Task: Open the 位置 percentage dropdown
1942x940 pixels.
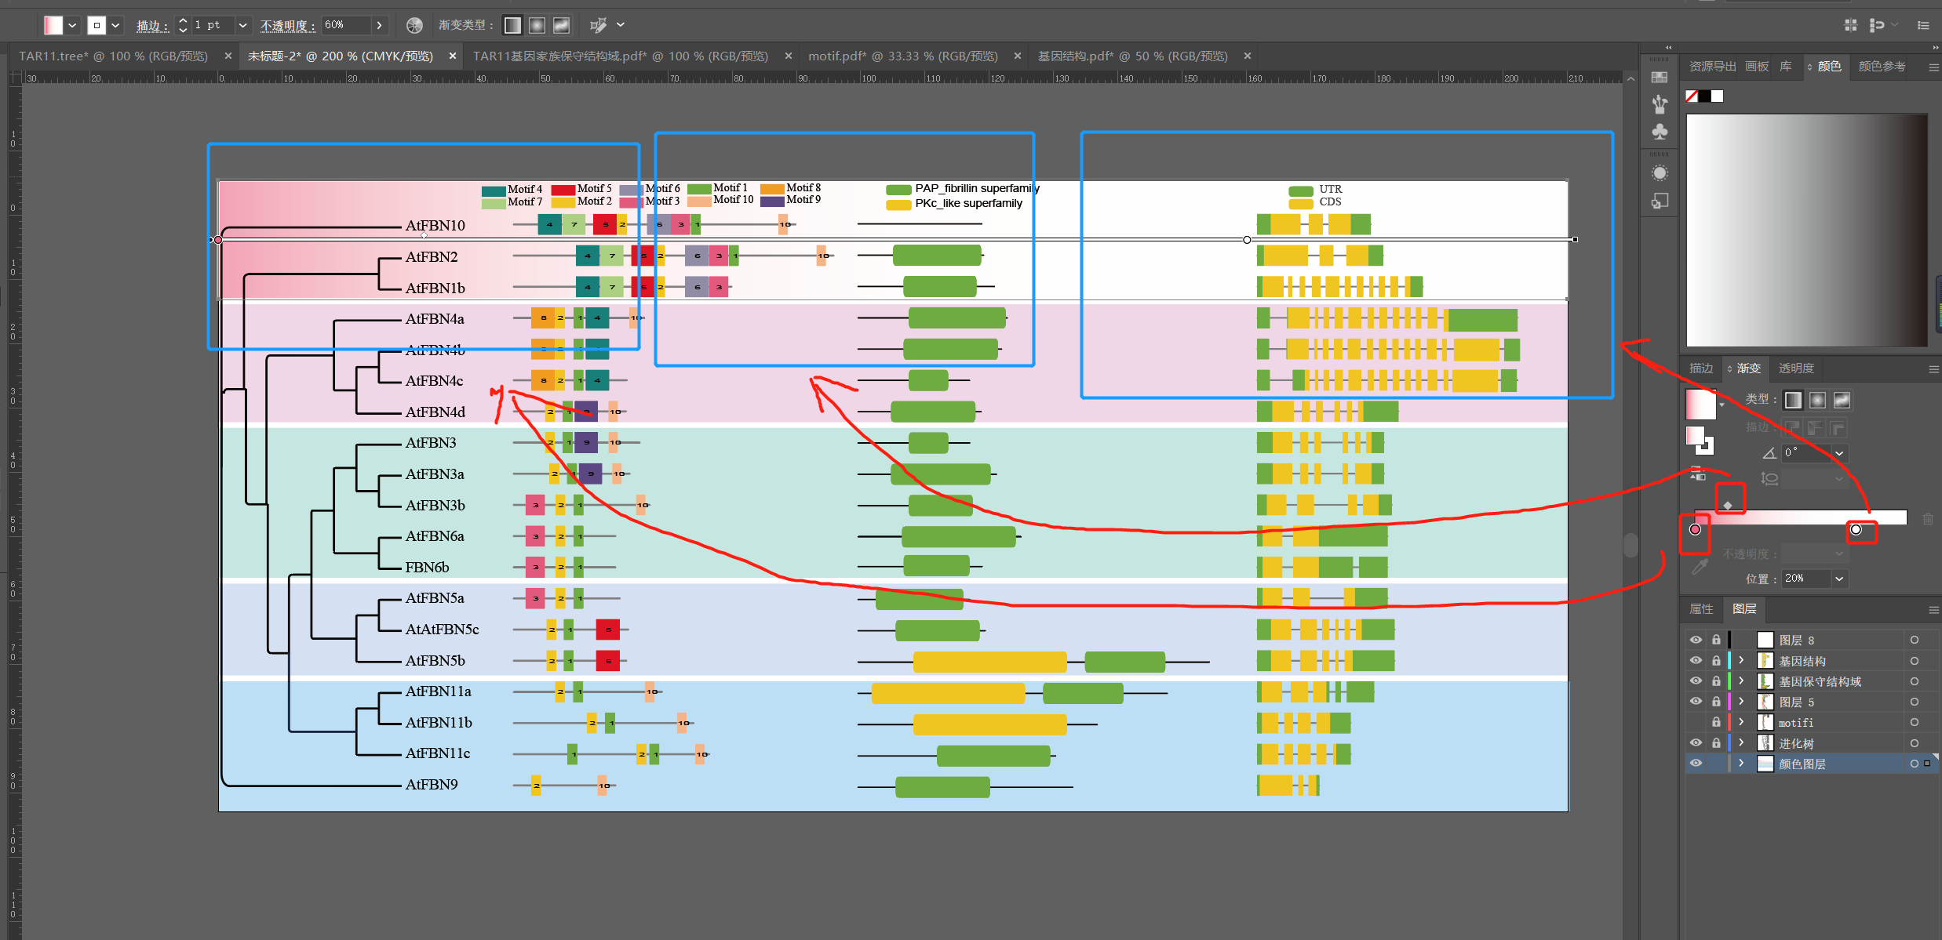Action: (x=1839, y=579)
